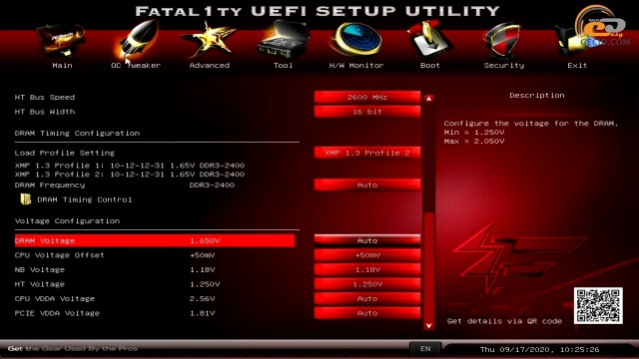
Task: Open HT Bus Speed 2600 MHz selector
Action: click(x=367, y=97)
